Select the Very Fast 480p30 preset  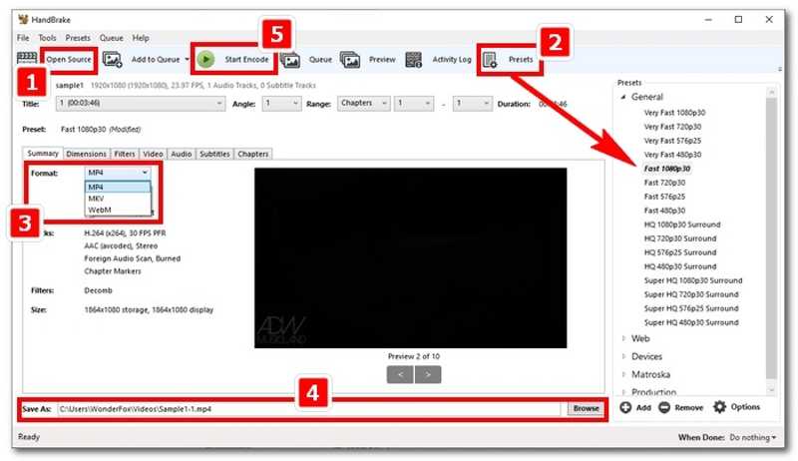click(672, 155)
